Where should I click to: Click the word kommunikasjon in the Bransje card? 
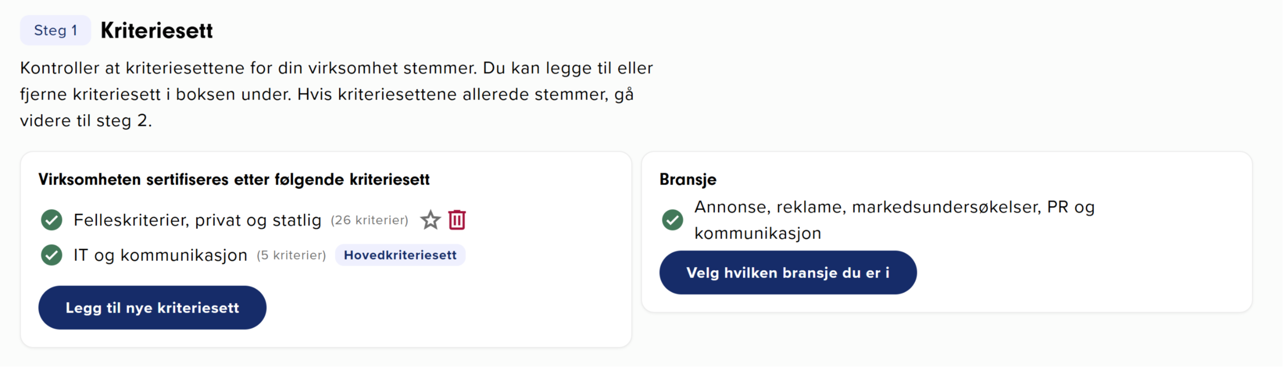pos(757,233)
